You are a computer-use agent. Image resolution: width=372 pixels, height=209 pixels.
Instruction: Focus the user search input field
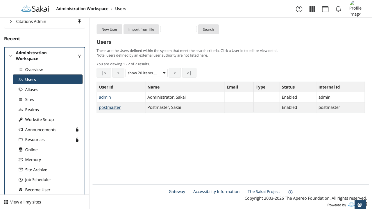click(178, 29)
